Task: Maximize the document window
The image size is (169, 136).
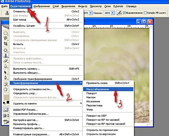Action: pos(144,22)
